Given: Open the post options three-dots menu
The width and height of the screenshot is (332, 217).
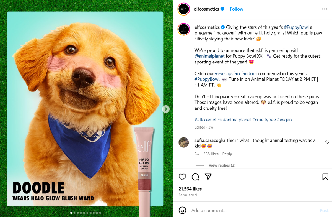Looking at the screenshot, I should pyautogui.click(x=324, y=9).
